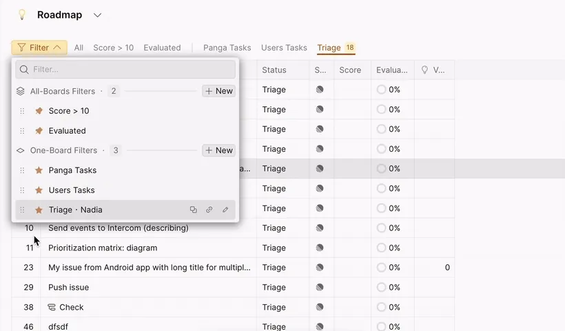The image size is (565, 331).
Task: Click the pin icon next to Evaluated filter
Action: [39, 131]
